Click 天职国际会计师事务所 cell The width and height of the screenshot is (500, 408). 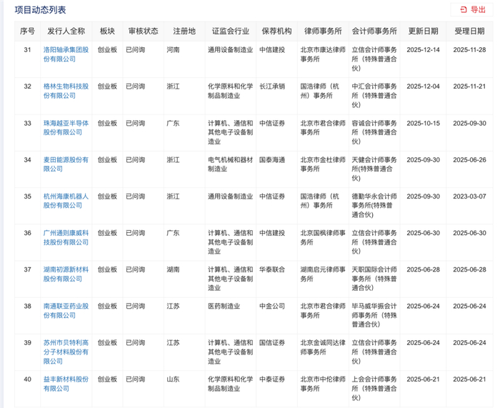[374, 279]
